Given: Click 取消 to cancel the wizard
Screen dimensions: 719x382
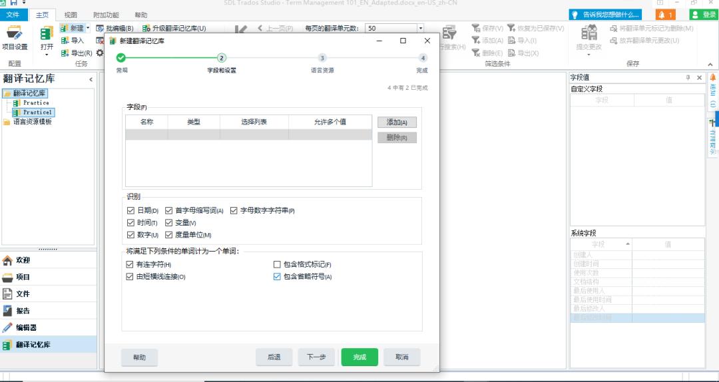Looking at the screenshot, I should pyautogui.click(x=401, y=357).
